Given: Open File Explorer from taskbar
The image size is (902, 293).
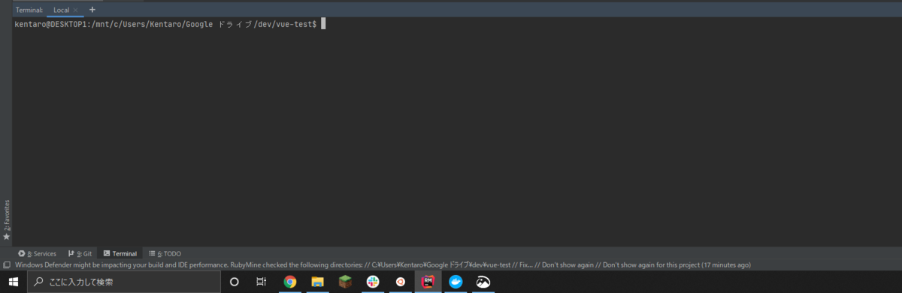Looking at the screenshot, I should click(317, 282).
